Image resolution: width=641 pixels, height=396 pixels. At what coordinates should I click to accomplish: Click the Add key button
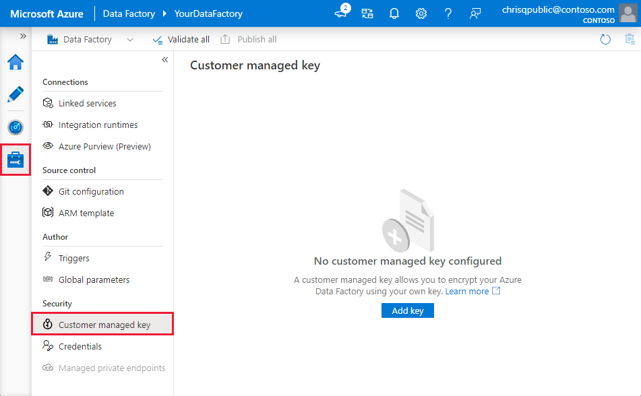pos(407,310)
